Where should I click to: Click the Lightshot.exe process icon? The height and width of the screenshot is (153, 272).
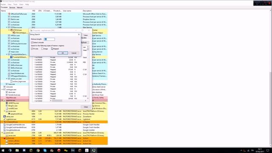[5, 119]
